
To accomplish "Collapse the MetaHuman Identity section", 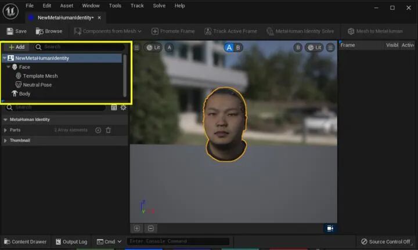I will point(5,120).
